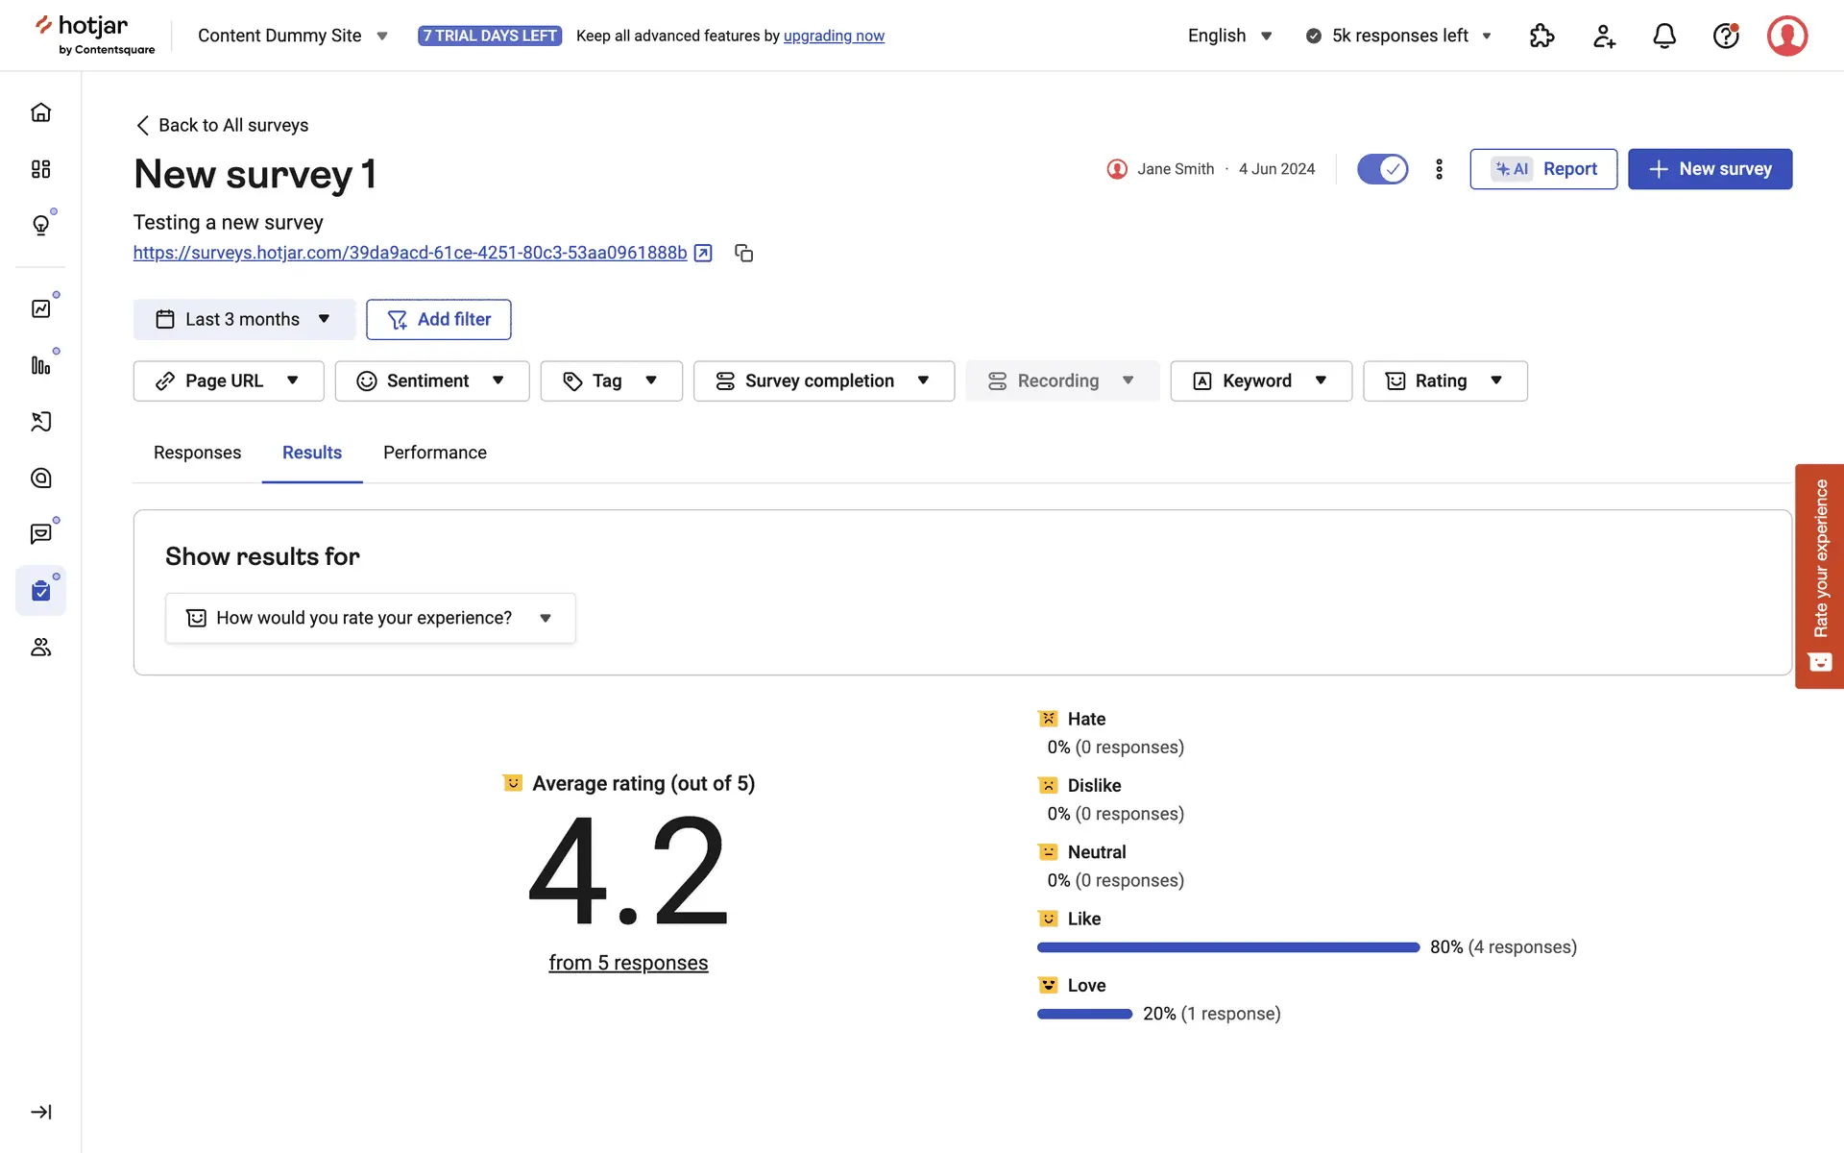This screenshot has height=1153, width=1844.
Task: Toggle the survey active switch off
Action: [1382, 169]
